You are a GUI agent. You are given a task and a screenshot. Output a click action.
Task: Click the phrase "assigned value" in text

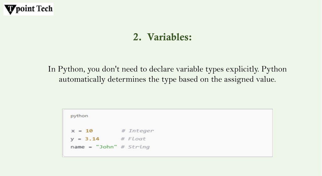pyautogui.click(x=250, y=80)
